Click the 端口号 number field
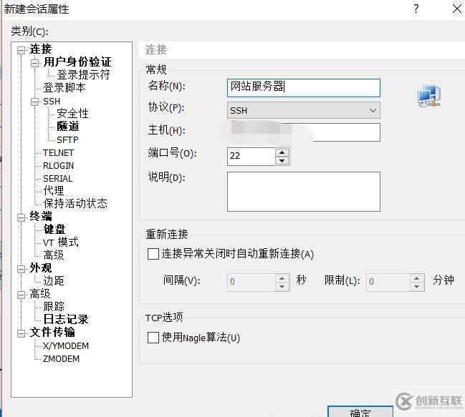This screenshot has height=417, width=465. pos(251,156)
